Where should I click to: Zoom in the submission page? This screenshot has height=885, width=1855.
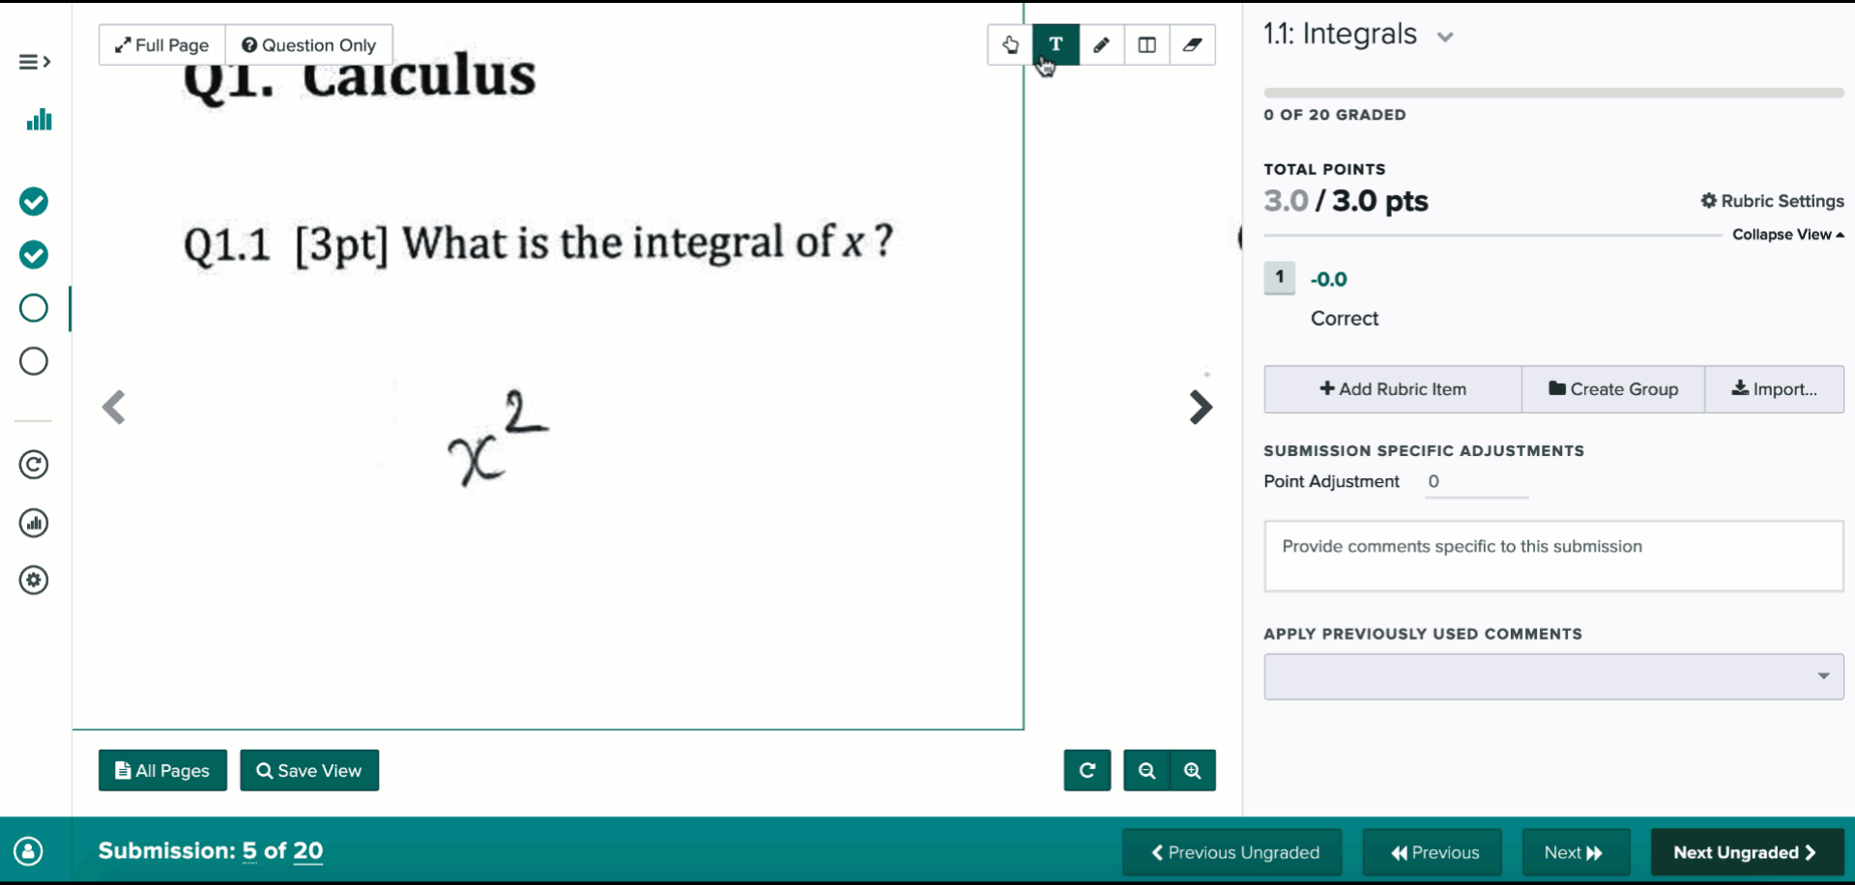pos(1193,770)
